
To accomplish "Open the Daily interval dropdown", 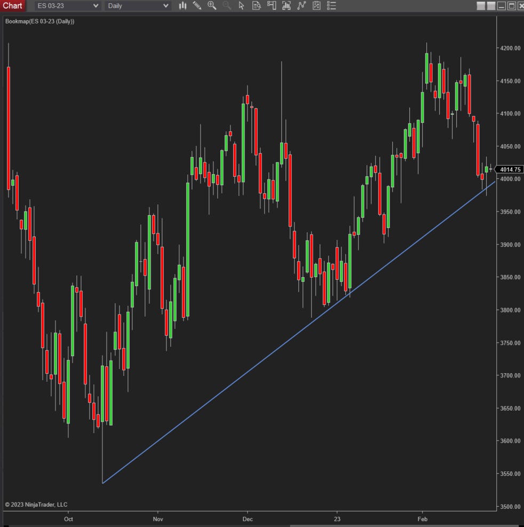I will pyautogui.click(x=138, y=6).
